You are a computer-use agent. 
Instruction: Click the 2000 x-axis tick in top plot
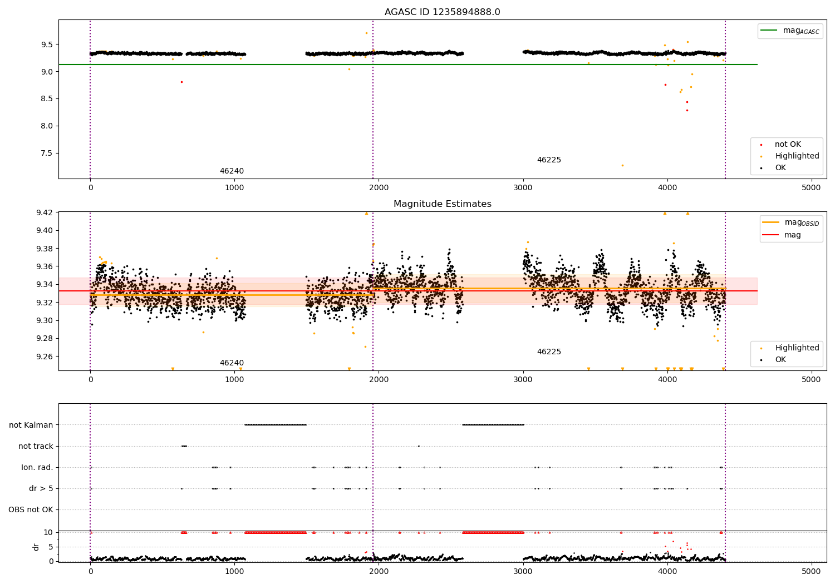point(379,187)
